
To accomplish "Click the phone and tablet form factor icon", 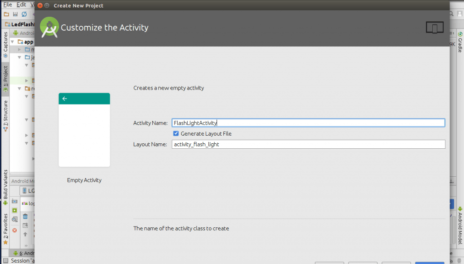I will (435, 28).
